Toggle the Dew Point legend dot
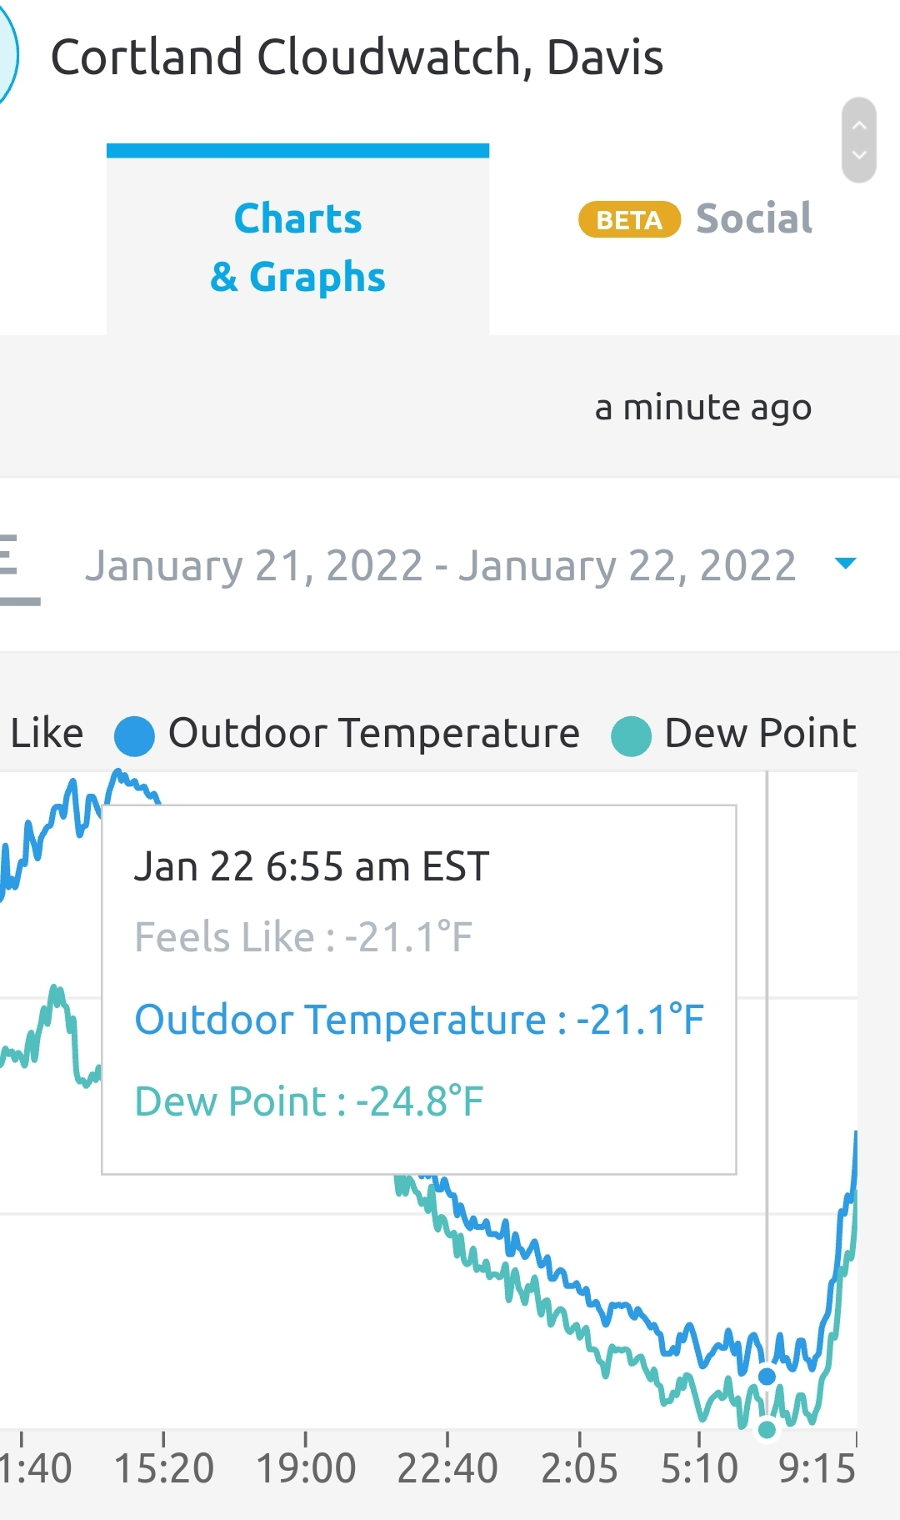This screenshot has height=1520, width=900. coord(631,736)
